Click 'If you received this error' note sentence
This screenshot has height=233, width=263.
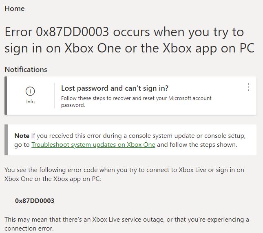(x=138, y=136)
